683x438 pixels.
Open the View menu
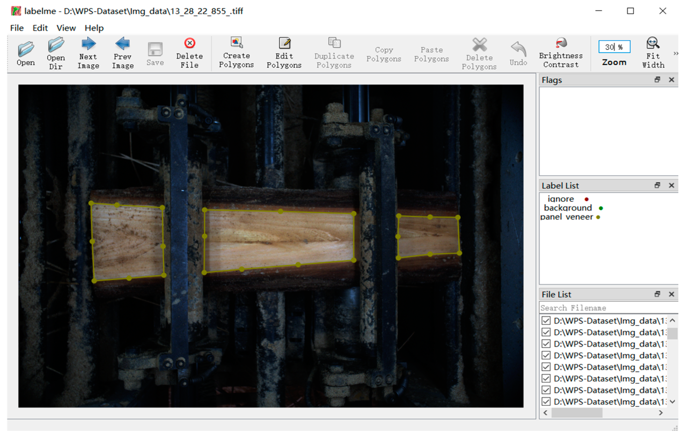pos(66,28)
